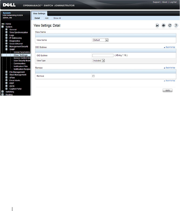Viewport: 180px width, 211px height.
Task: Expand the Switching node
Action: click(3, 92)
